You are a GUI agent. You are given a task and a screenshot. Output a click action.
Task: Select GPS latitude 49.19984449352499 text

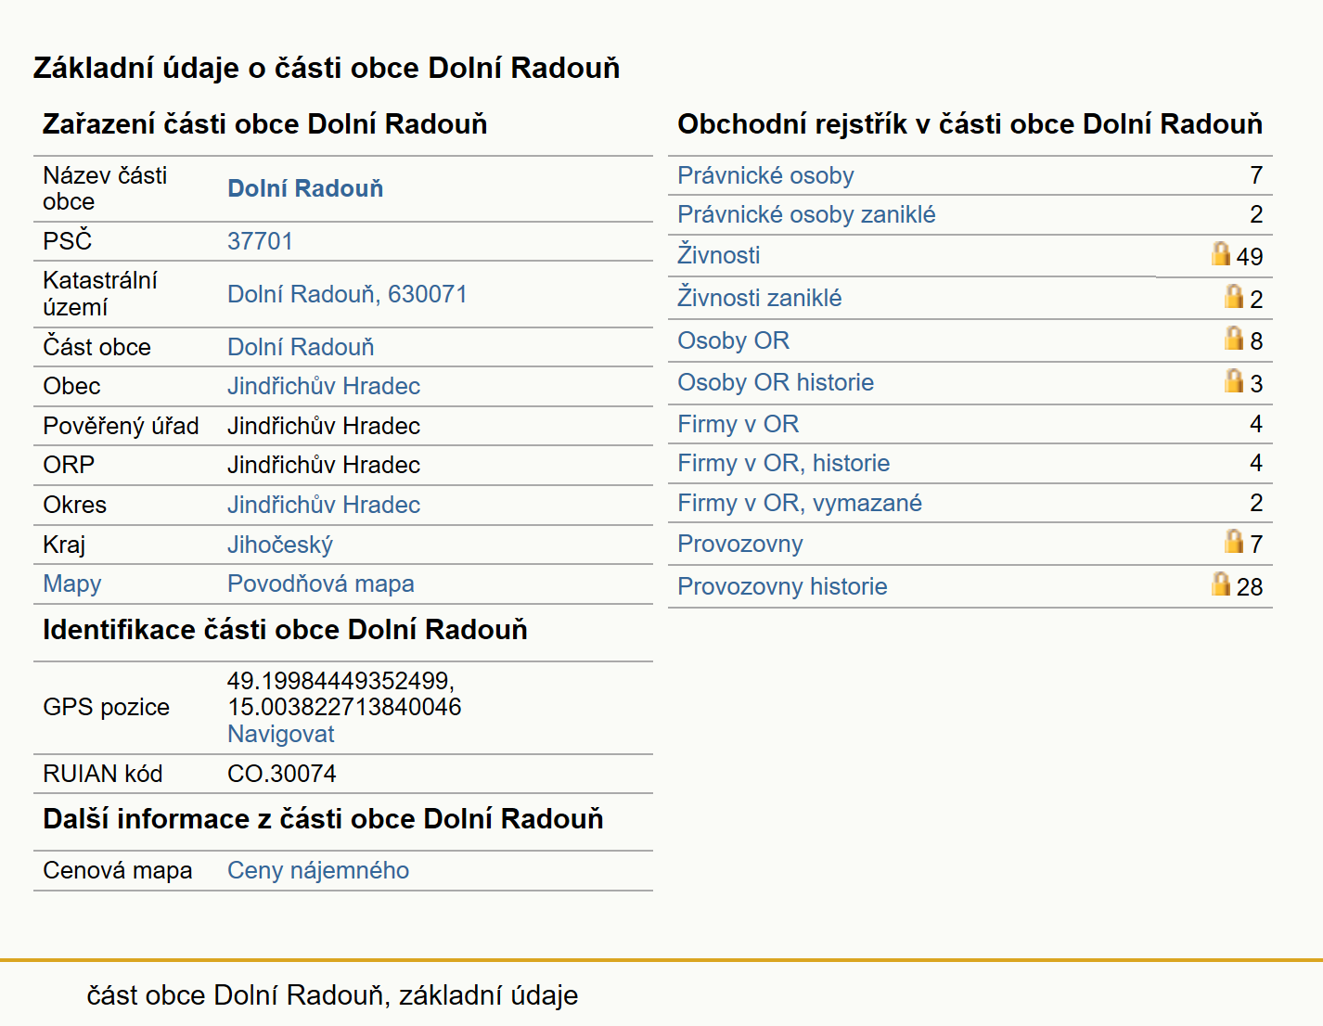click(341, 681)
